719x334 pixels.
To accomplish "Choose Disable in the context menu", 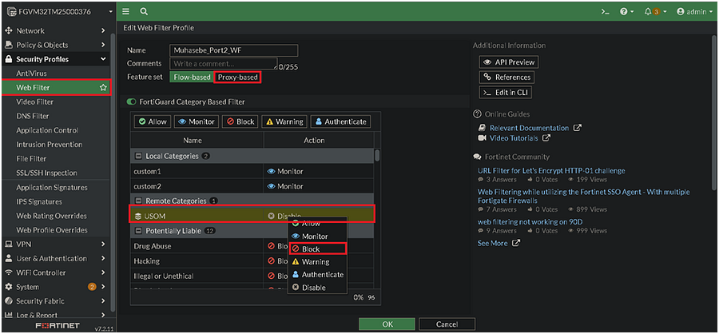I will tap(317, 287).
